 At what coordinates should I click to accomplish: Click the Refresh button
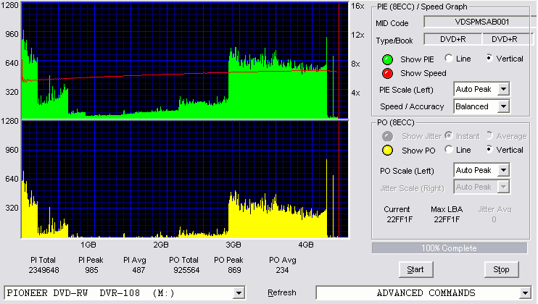[x=282, y=292]
